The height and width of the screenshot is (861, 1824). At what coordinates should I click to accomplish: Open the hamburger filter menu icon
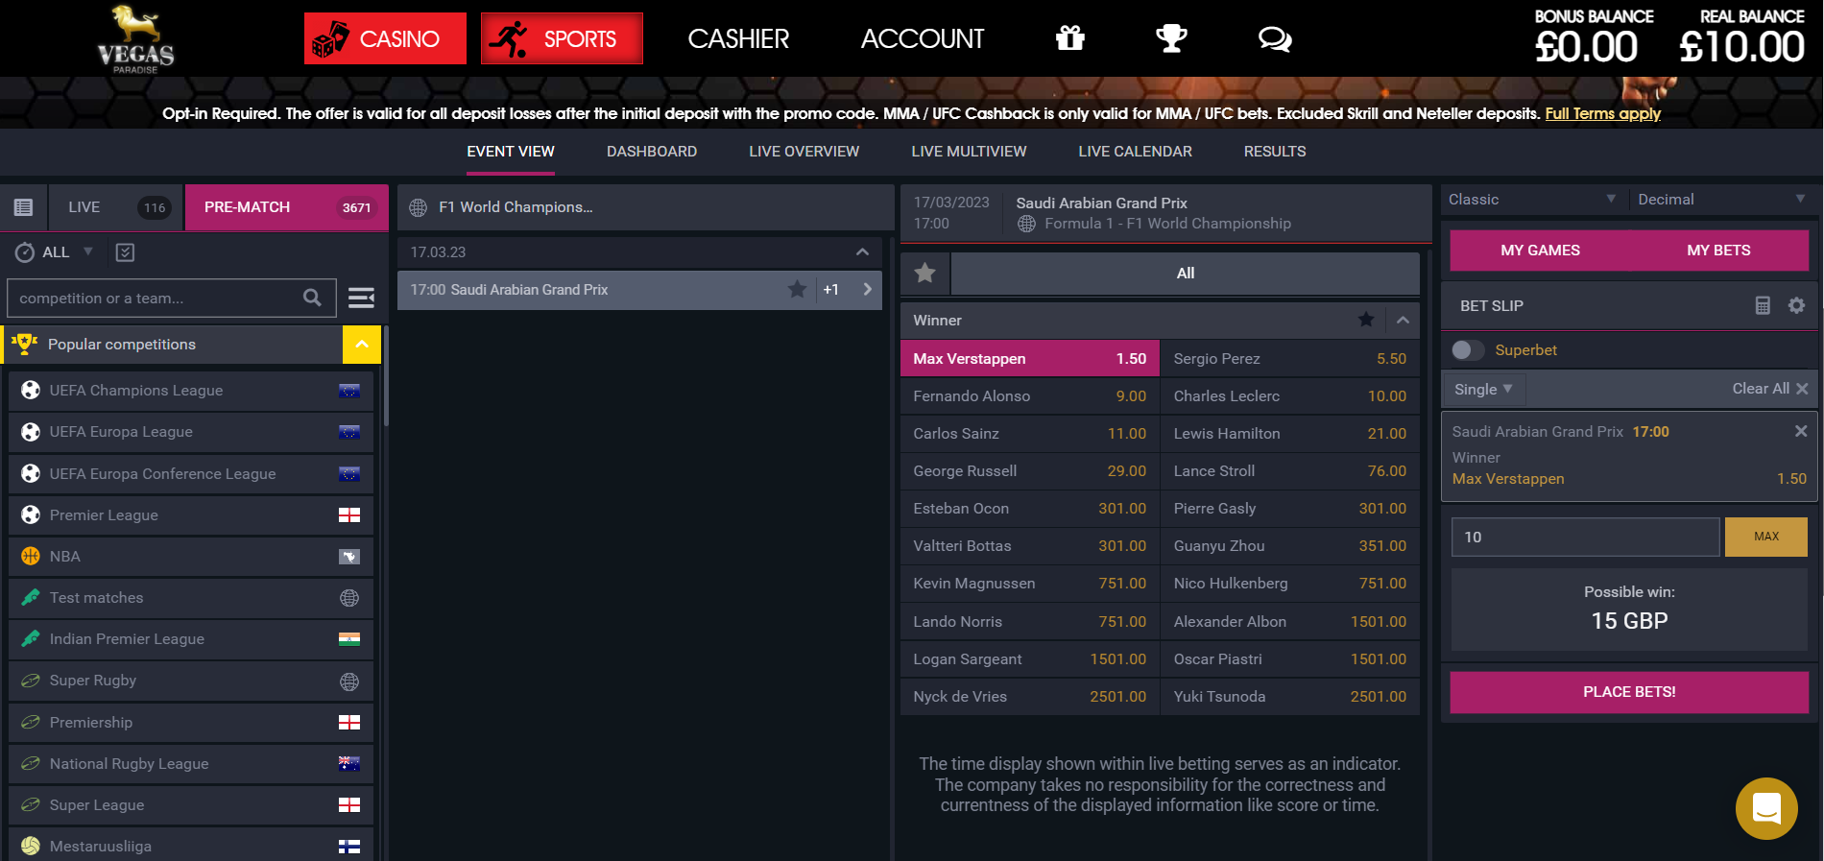pyautogui.click(x=361, y=298)
